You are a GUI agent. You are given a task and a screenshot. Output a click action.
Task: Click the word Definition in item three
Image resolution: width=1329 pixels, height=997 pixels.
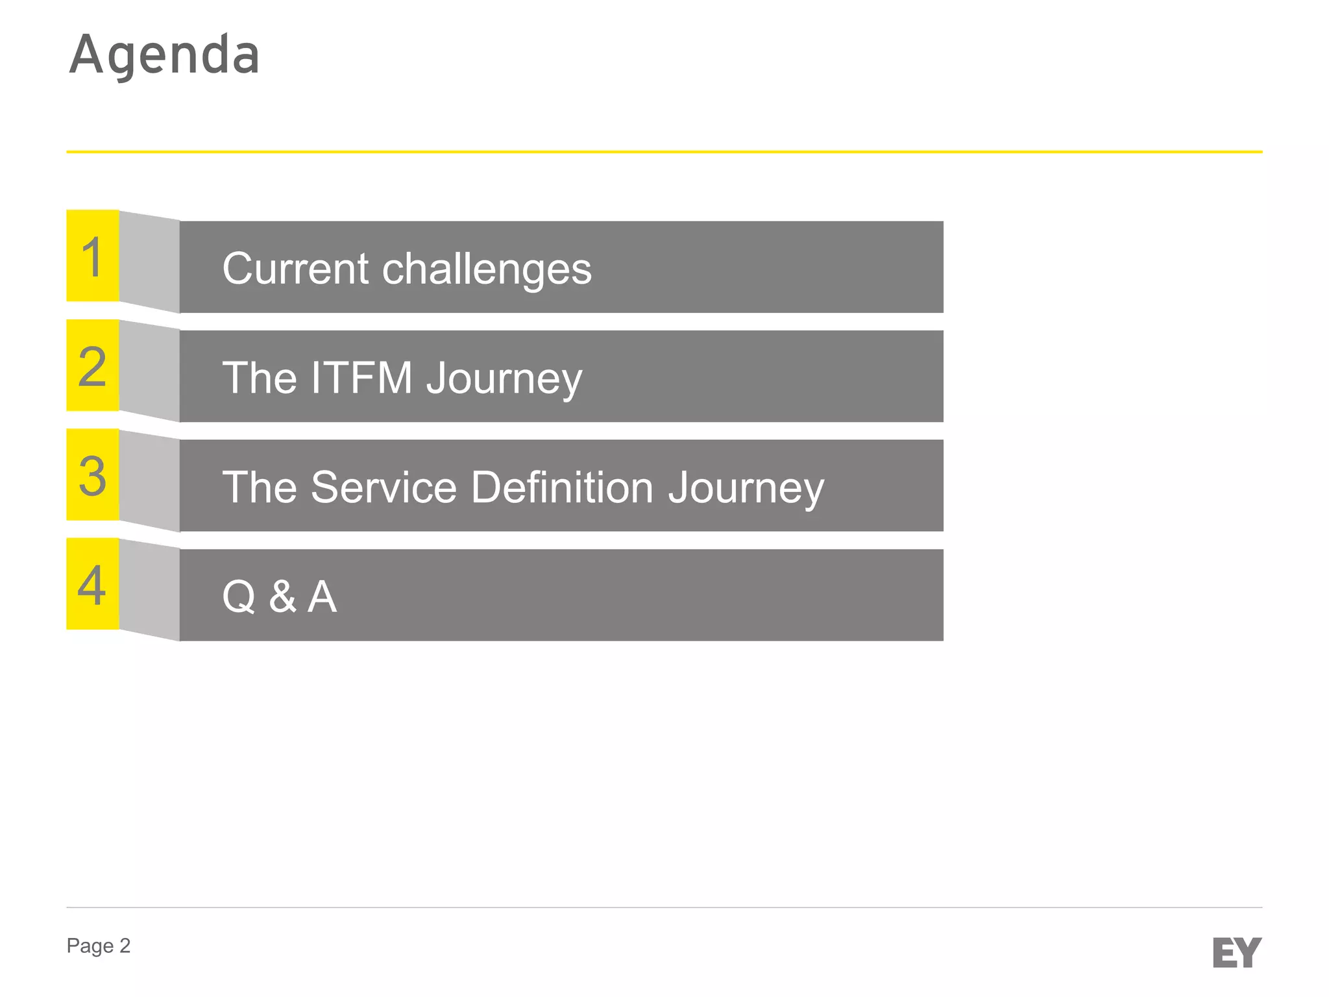click(x=562, y=487)
